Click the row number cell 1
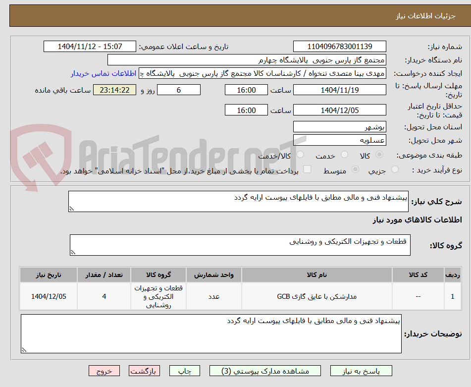This screenshot has height=387, width=471. [x=453, y=296]
